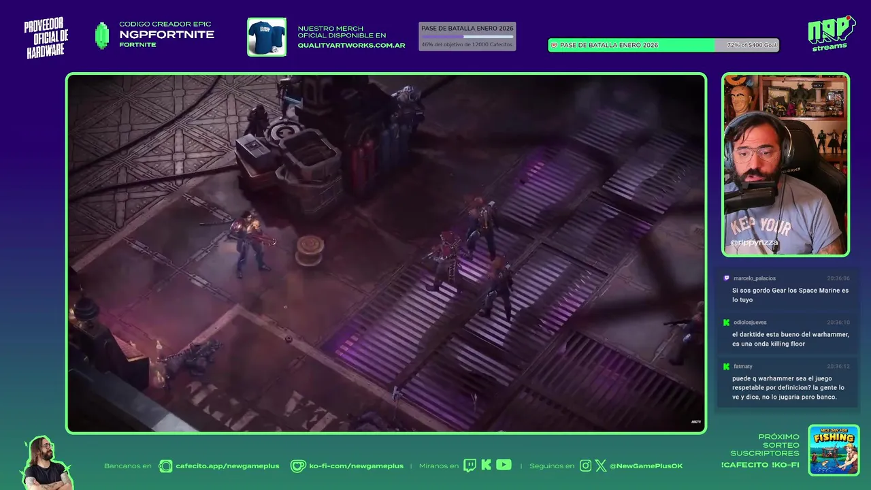The width and height of the screenshot is (871, 490).
Task: Click the Miranos en label
Action: [439, 466]
